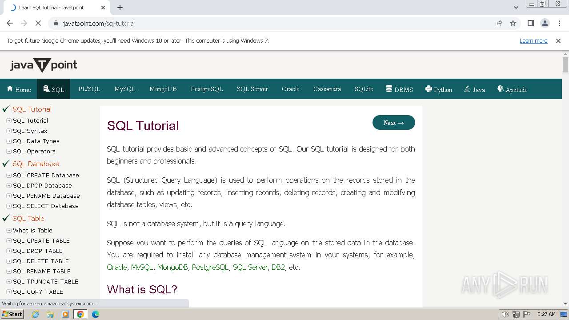Open SQL Tutorial in the sidebar list
The width and height of the screenshot is (569, 320).
tap(30, 120)
